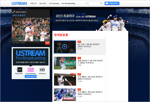Click the eye viewer count icon
Screen dimensions: 150x102
[13, 43]
